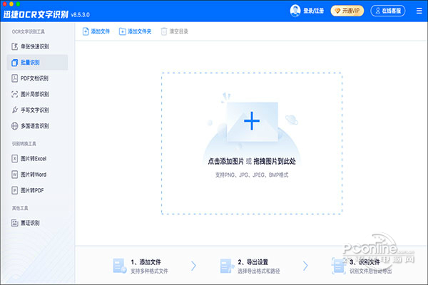
Task: Open 登录/注册 login link
Action: tap(313, 11)
